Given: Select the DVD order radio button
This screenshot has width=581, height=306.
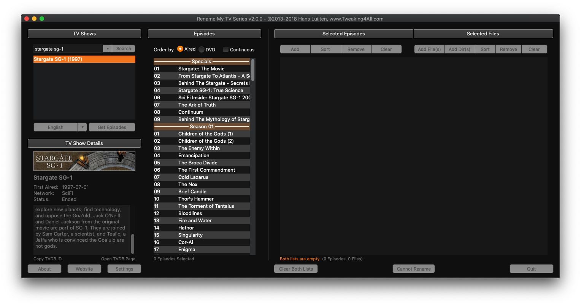Looking at the screenshot, I should tap(202, 49).
